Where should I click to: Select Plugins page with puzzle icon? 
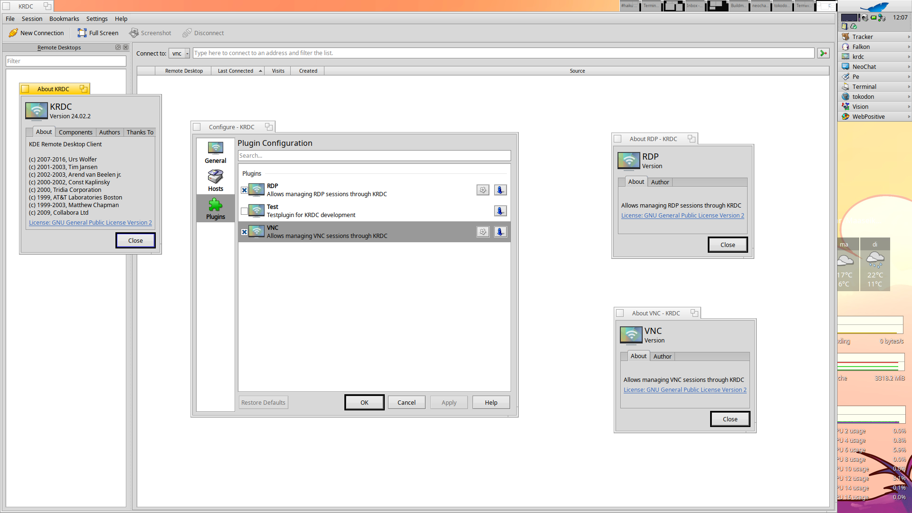click(x=215, y=209)
